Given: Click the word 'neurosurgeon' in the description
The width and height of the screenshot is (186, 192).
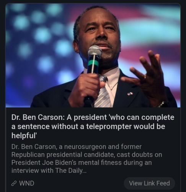Looking at the screenshot, I should coord(85,147).
